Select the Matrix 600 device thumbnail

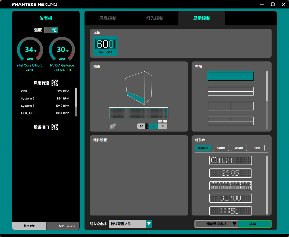(105, 46)
